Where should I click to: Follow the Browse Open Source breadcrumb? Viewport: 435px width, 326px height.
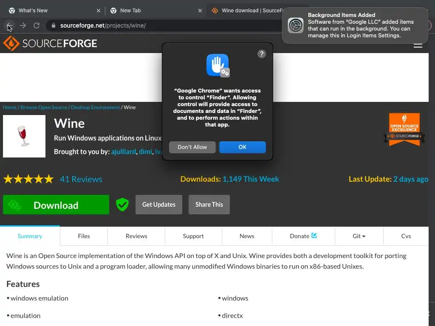coord(44,107)
